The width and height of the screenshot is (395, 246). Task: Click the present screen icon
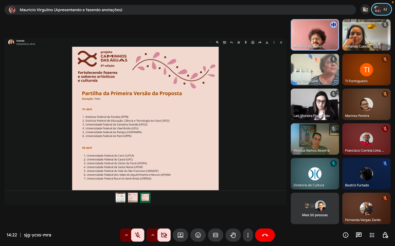tap(181, 235)
